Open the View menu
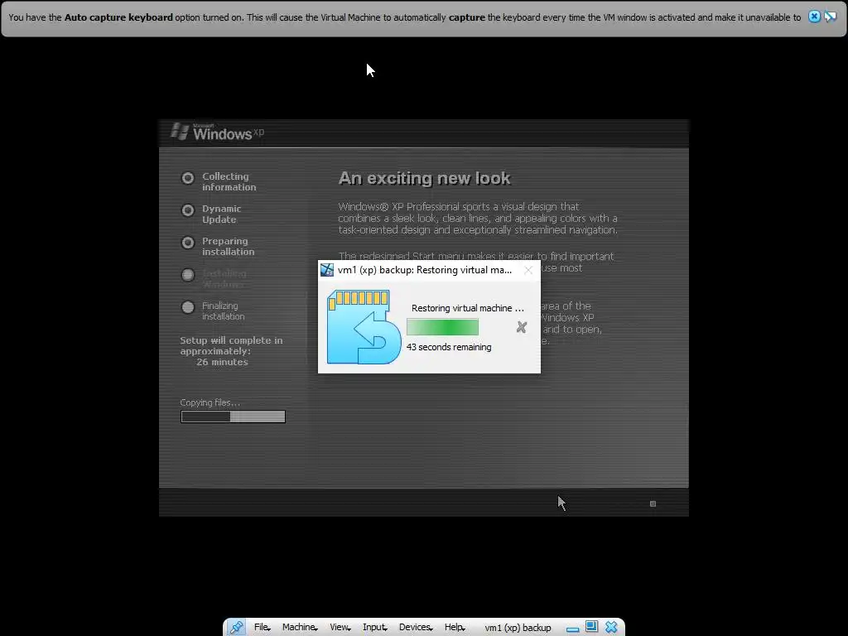This screenshot has height=636, width=848. 340,628
